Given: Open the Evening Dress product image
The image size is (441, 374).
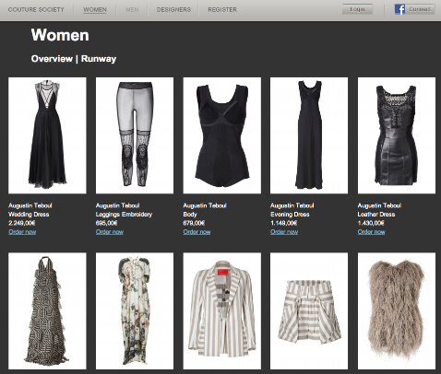Looking at the screenshot, I should click(309, 135).
